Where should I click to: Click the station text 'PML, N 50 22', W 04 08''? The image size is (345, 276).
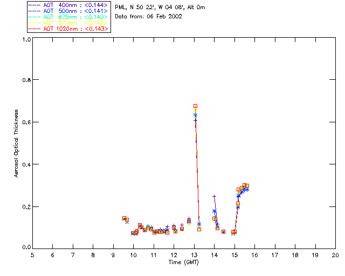click(150, 7)
